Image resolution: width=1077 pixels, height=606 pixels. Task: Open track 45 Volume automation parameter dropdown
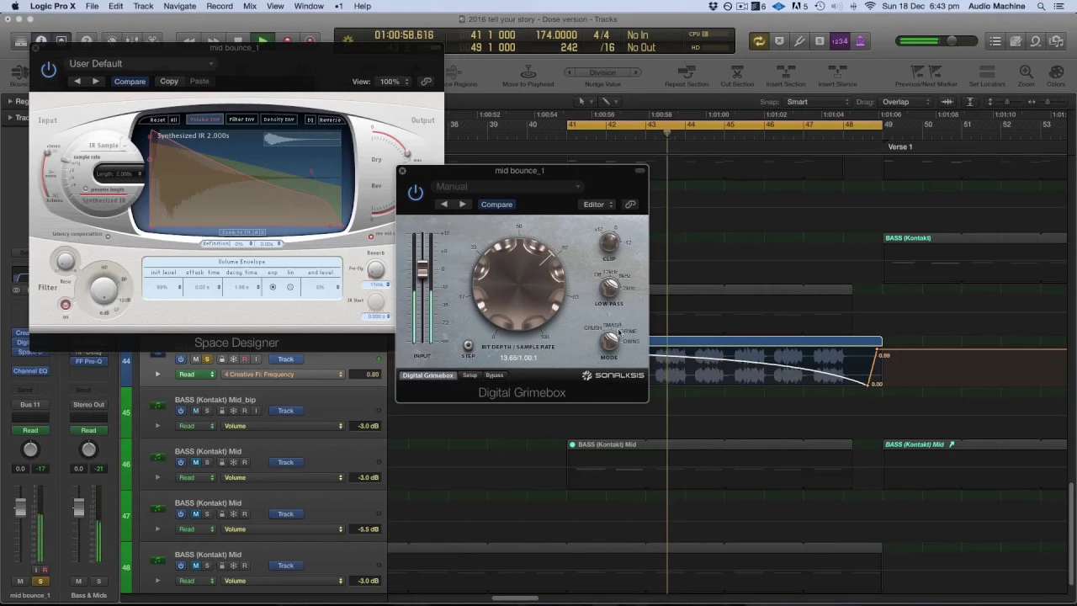tap(284, 426)
